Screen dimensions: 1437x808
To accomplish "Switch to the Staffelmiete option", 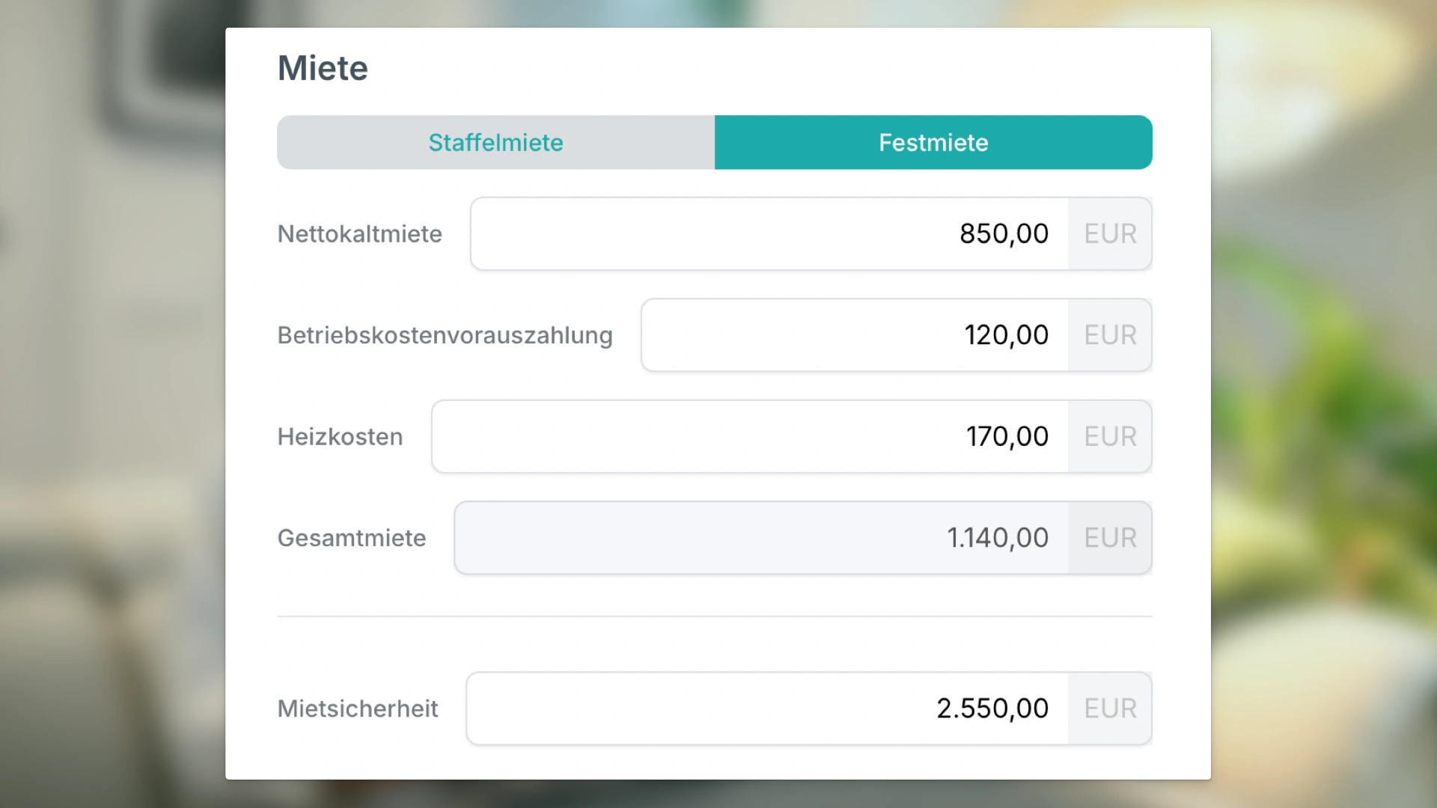I will pos(495,142).
